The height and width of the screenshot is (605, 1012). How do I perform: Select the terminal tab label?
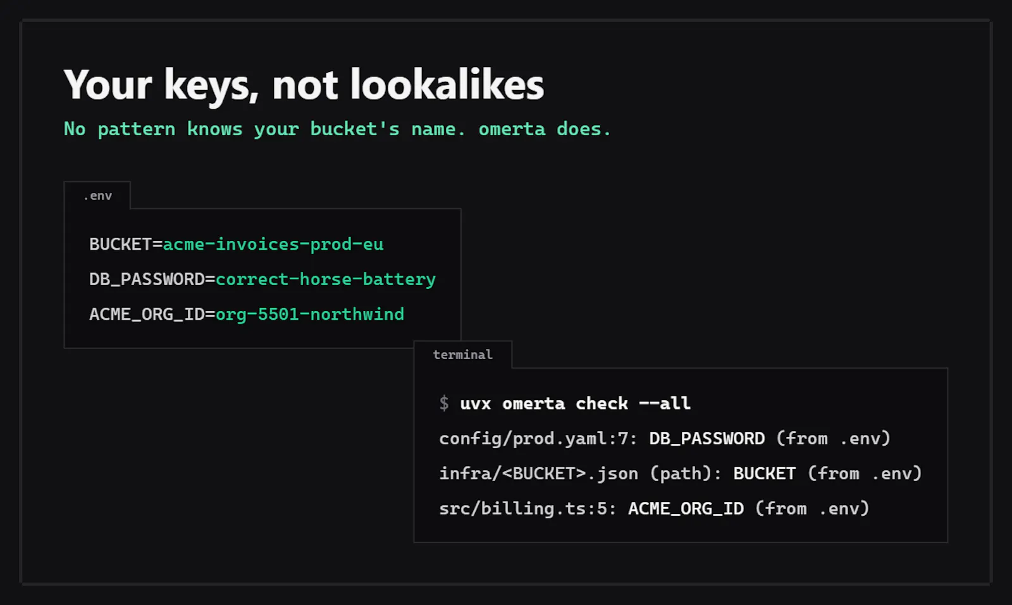pyautogui.click(x=462, y=355)
